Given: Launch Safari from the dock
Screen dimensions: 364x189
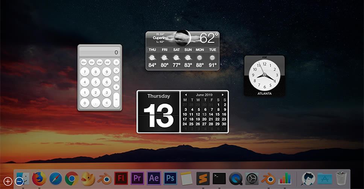Looking at the screenshot, I should pos(55,178).
